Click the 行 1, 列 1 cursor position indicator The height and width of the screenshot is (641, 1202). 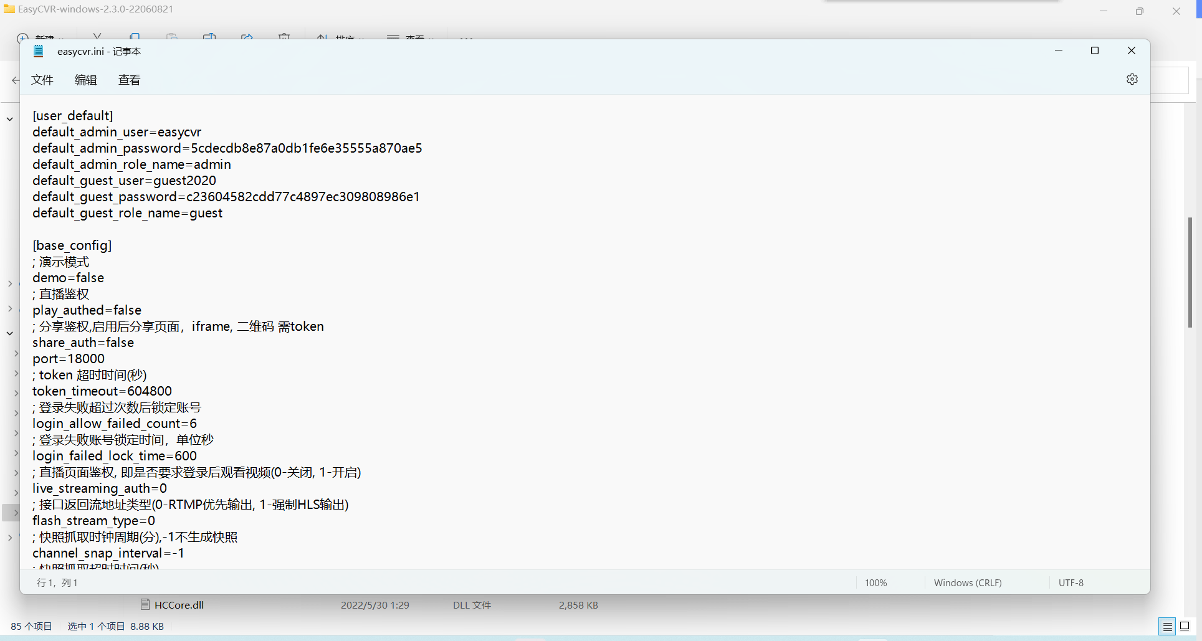point(57,582)
